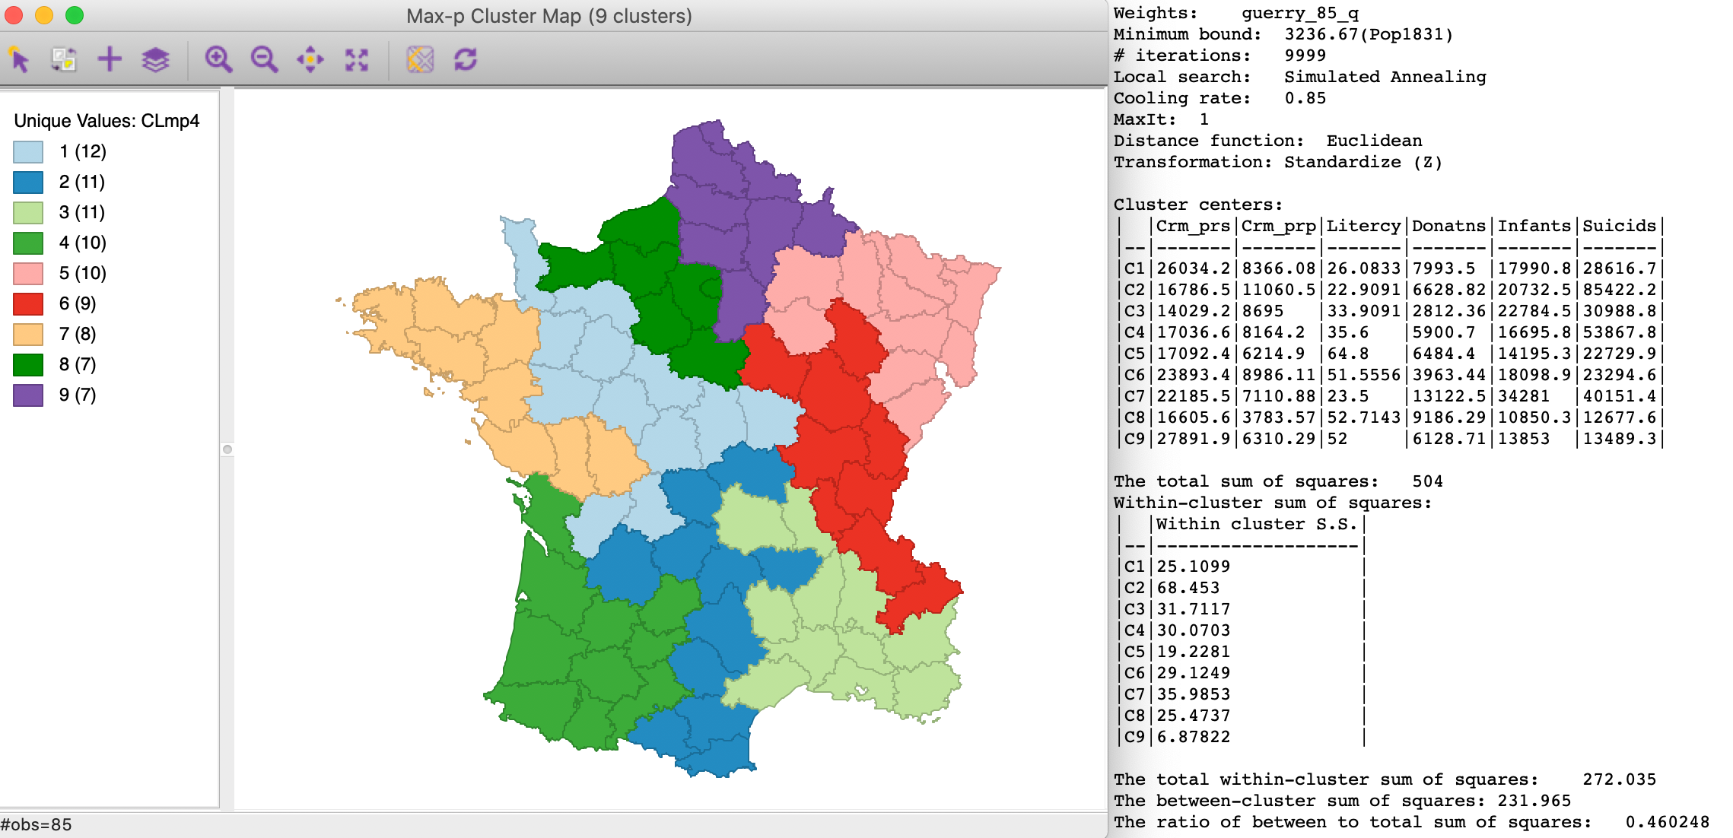Select legend entry 7 (8)
This screenshot has width=1733, height=838.
pos(78,335)
